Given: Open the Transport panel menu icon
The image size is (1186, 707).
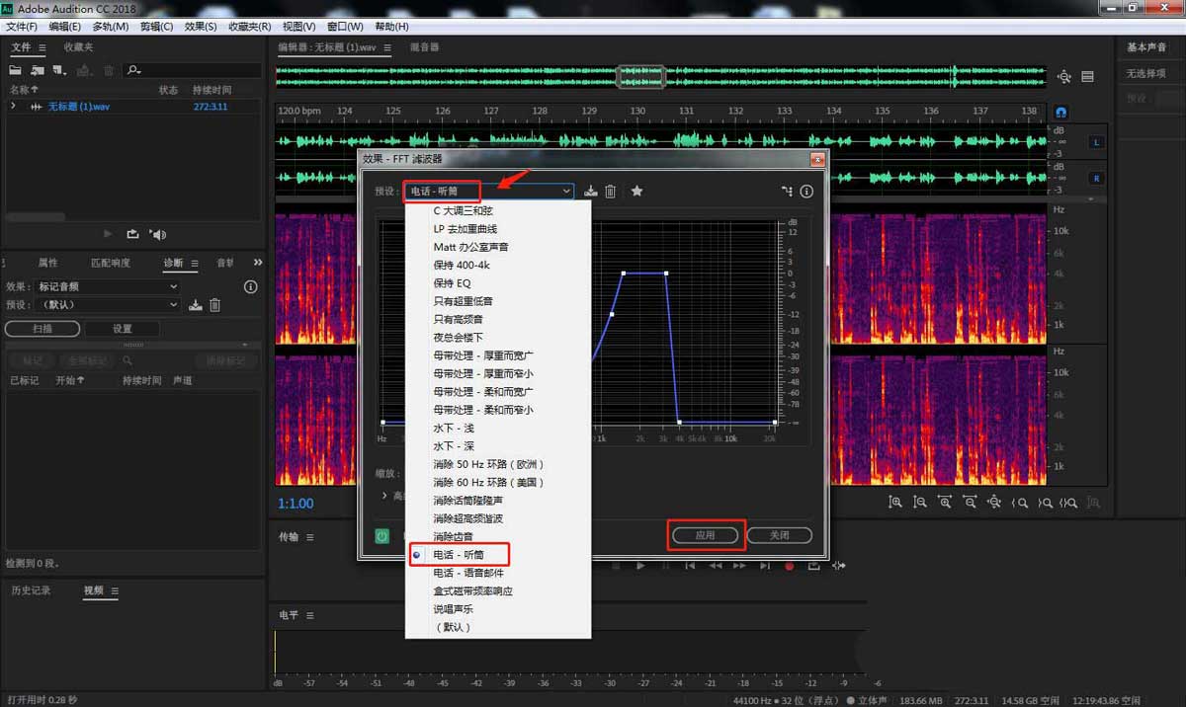Looking at the screenshot, I should coord(309,537).
